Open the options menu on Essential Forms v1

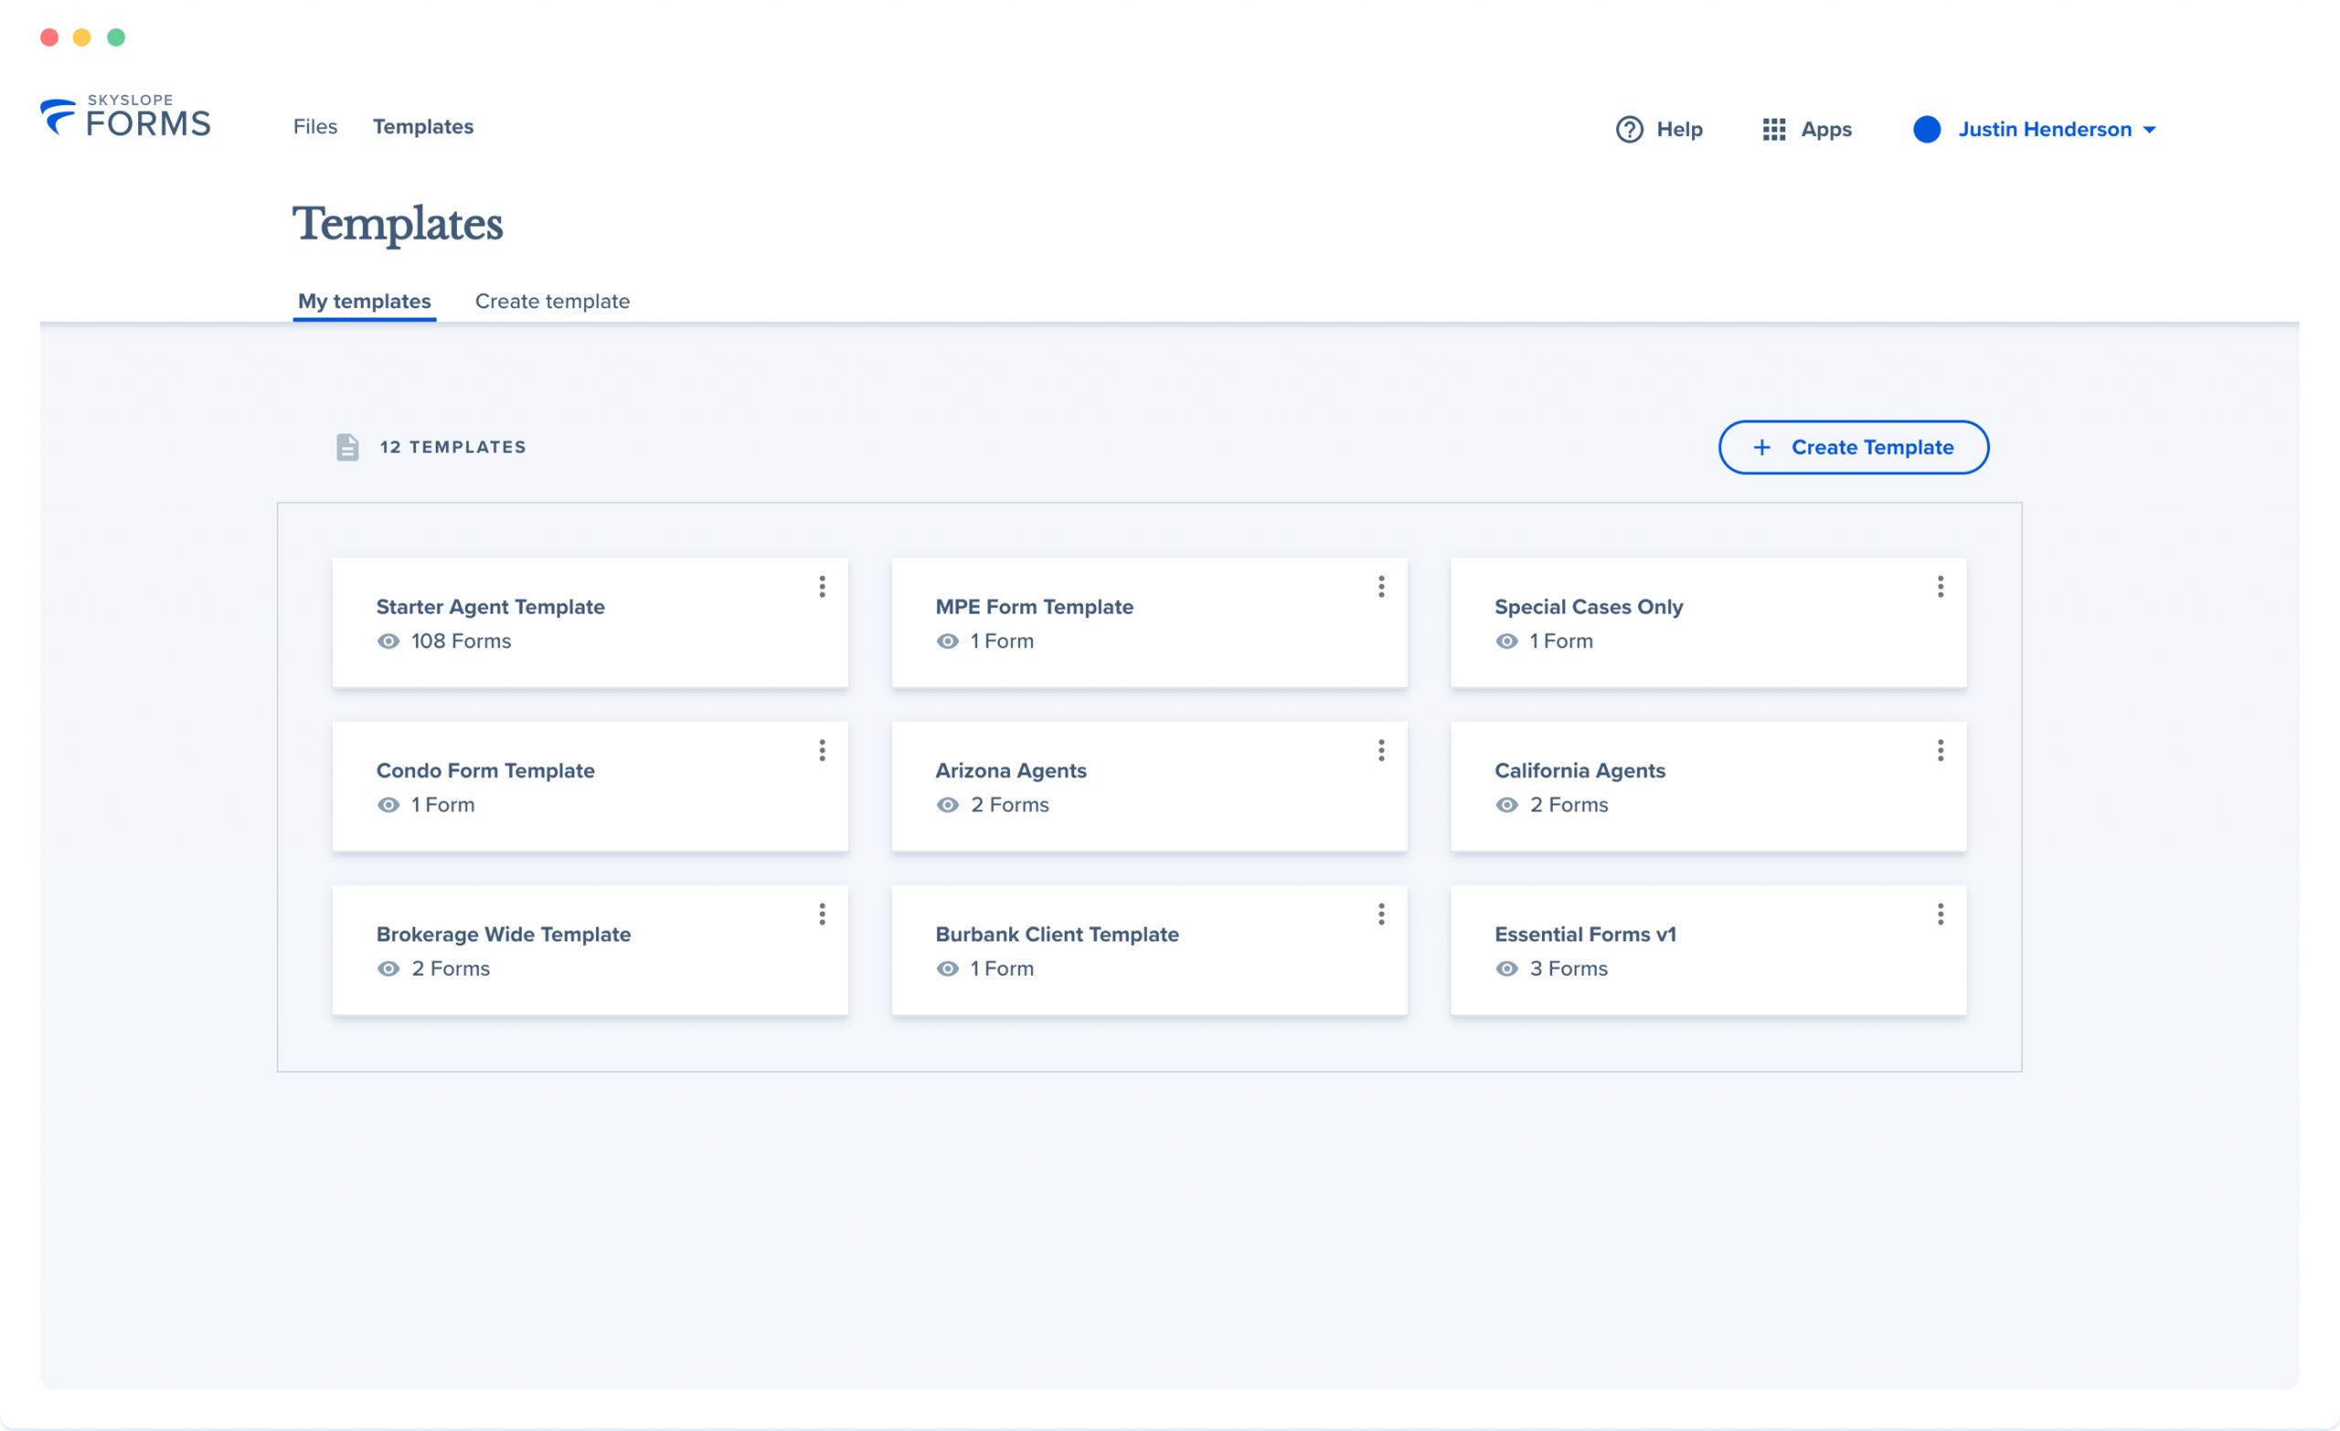[1941, 914]
